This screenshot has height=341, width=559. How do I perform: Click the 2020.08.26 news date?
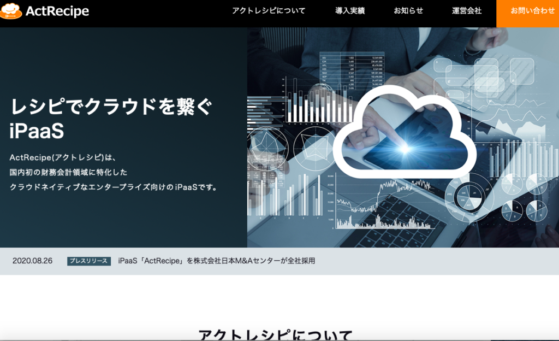pyautogui.click(x=32, y=261)
